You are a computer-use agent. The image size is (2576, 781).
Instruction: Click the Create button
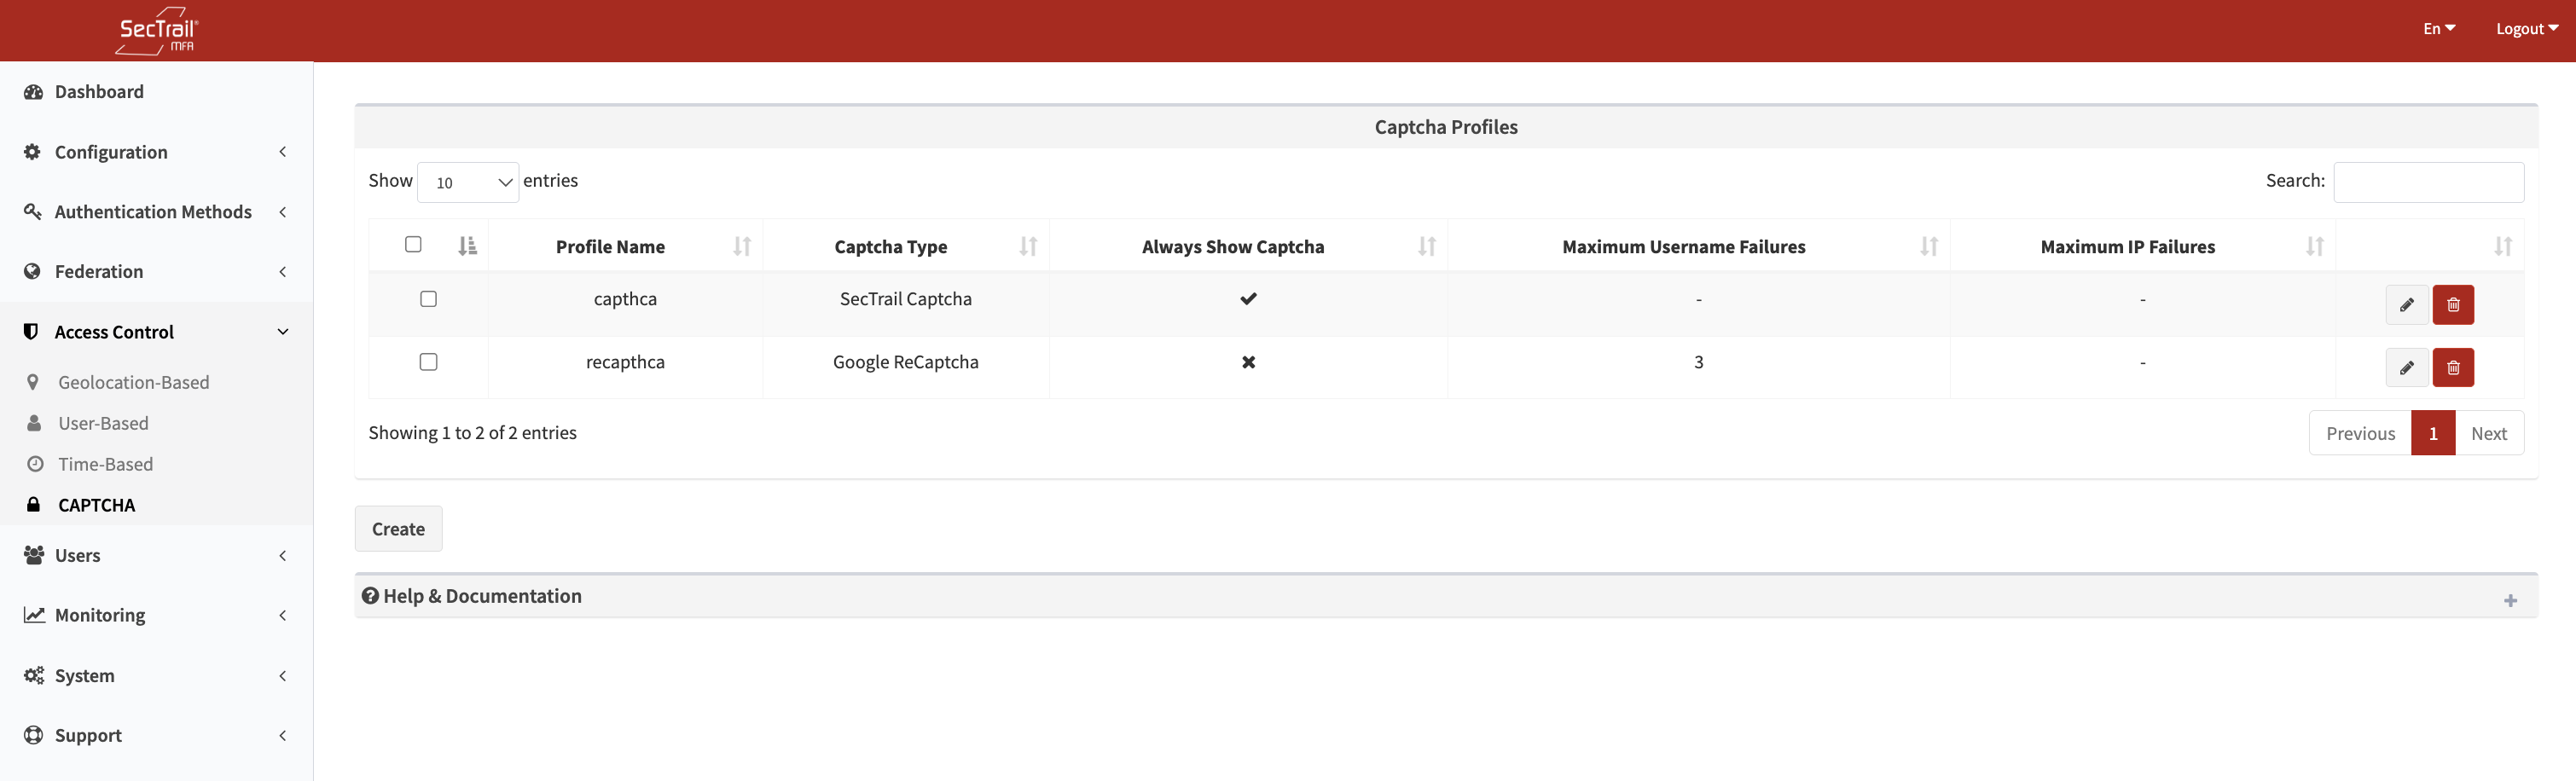coord(398,529)
